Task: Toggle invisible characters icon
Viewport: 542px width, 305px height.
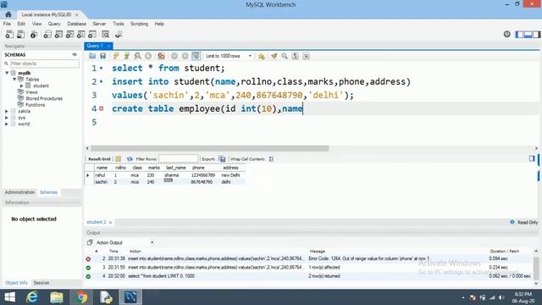Action: (x=296, y=56)
